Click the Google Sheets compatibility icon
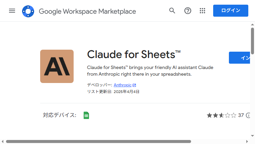The image size is (255, 144). click(x=86, y=115)
